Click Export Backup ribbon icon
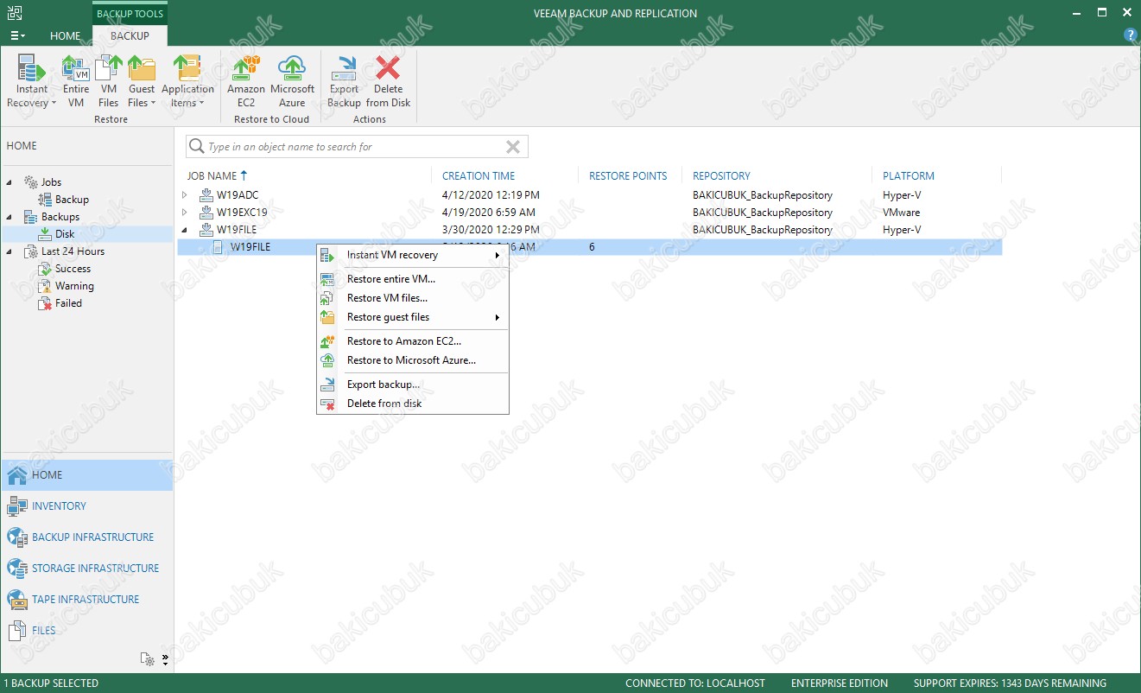Viewport: 1141px width, 693px height. point(344,68)
